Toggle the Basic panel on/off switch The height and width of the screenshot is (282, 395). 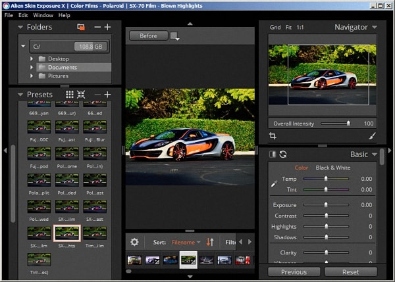pyautogui.click(x=273, y=154)
